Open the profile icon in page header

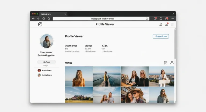click(161, 24)
